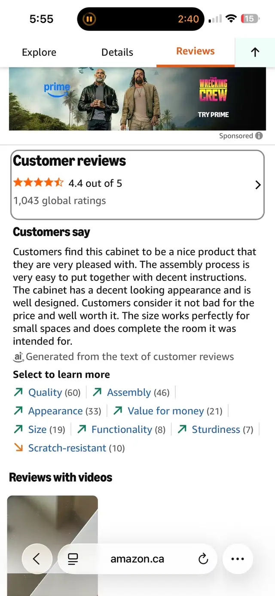The width and height of the screenshot is (275, 596).
Task: Tap the amazon.ca address bar
Action: click(137, 559)
